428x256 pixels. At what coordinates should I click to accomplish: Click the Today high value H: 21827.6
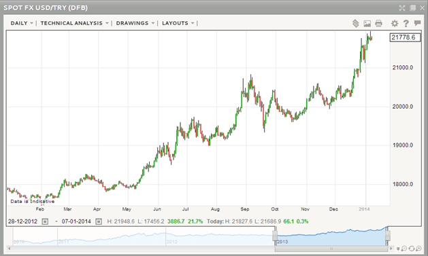[x=239, y=221]
